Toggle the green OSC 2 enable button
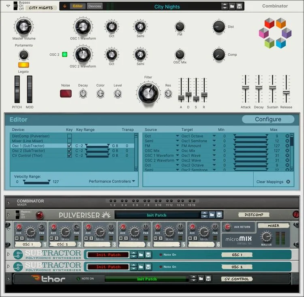Screen dimensions: 304x297 (x=64, y=54)
